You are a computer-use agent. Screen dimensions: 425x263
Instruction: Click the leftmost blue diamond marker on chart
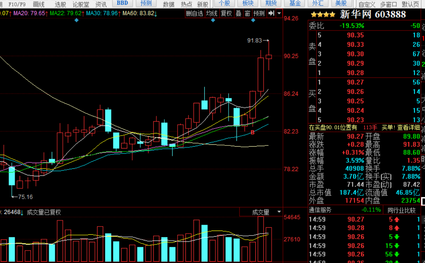(x=77, y=20)
